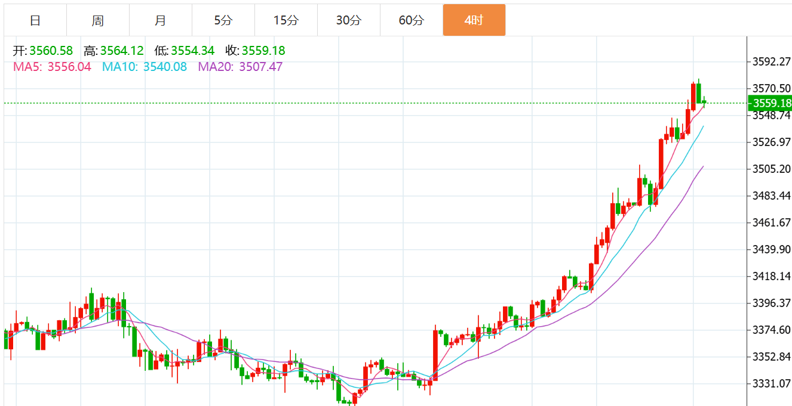The image size is (792, 406).
Task: Click the 3461.67 price axis label
Action: (x=772, y=222)
